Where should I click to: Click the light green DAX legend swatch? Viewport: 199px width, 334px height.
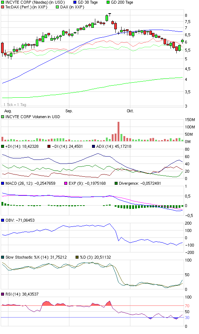(x=57, y=7)
